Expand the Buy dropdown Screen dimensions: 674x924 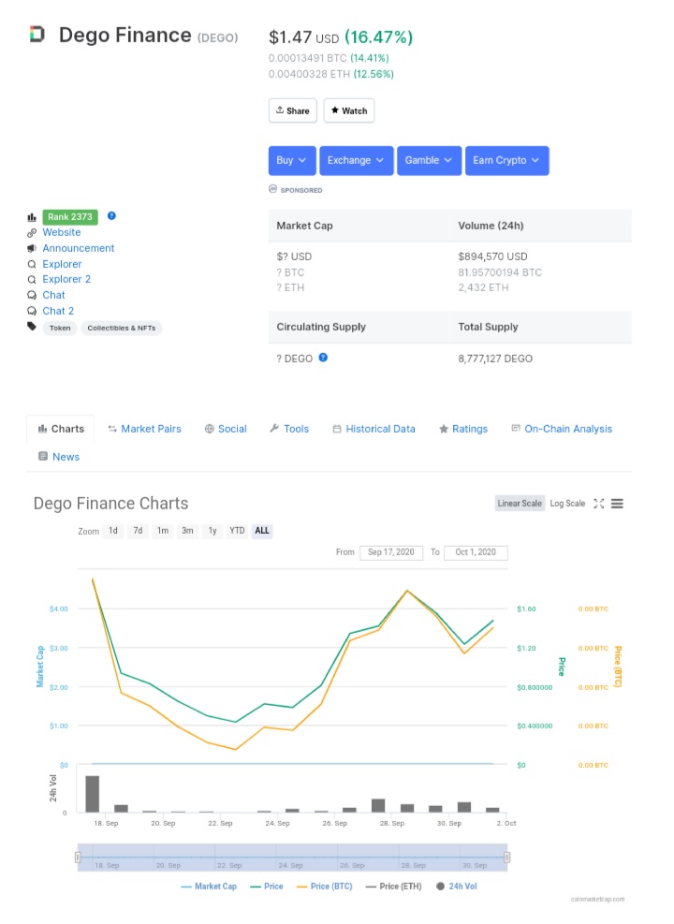(292, 160)
